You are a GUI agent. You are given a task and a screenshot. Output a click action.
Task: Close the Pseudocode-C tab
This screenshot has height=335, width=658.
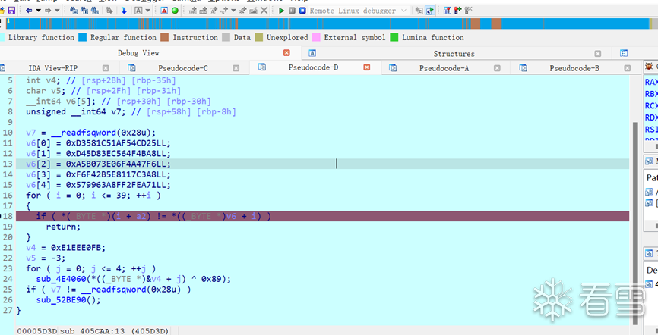click(236, 68)
